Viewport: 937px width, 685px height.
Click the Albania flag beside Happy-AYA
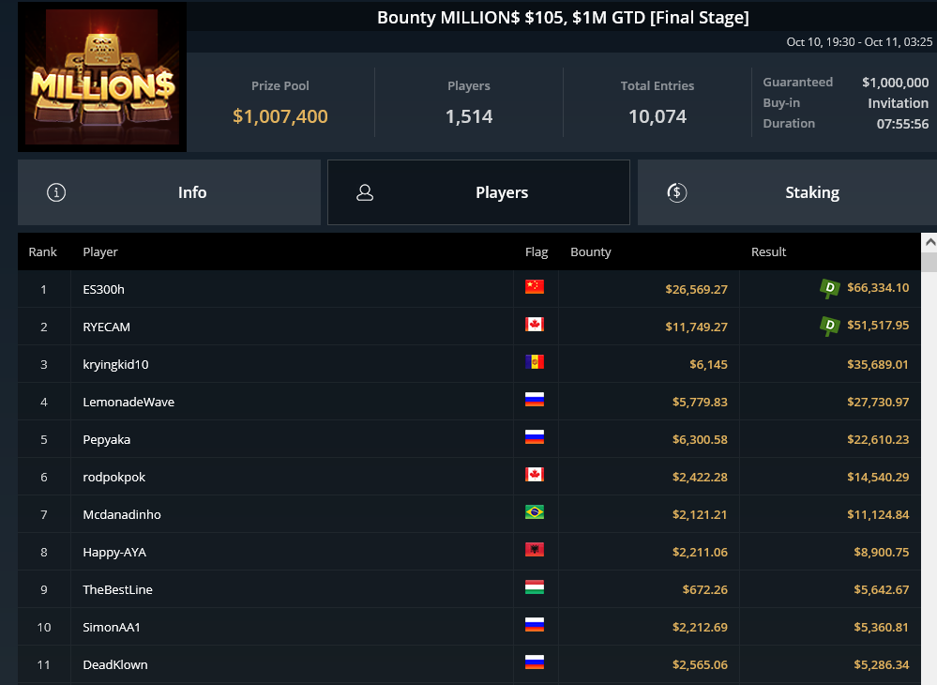tap(535, 550)
